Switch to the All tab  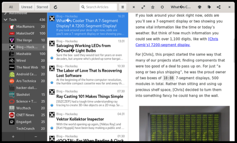click(x=11, y=7)
